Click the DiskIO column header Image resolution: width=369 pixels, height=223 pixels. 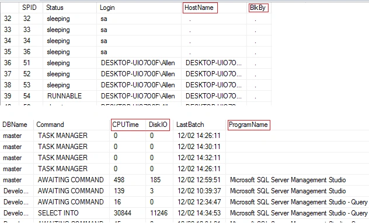158,125
